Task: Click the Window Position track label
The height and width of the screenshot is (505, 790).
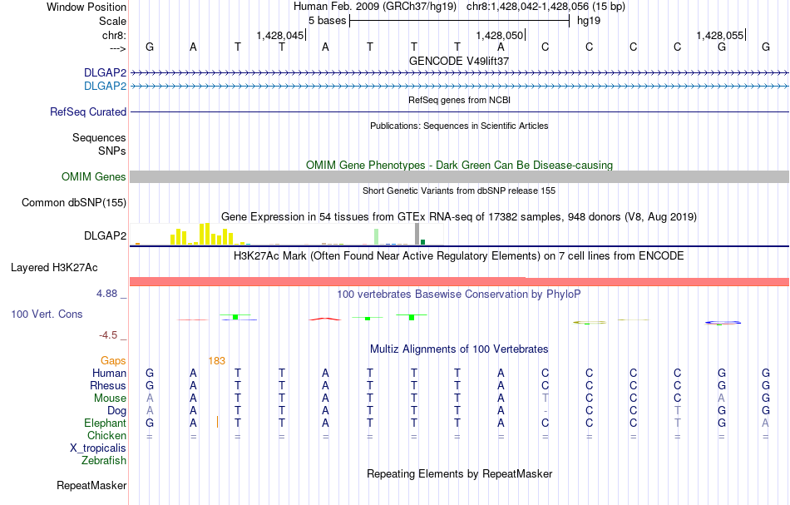Action: (86, 7)
